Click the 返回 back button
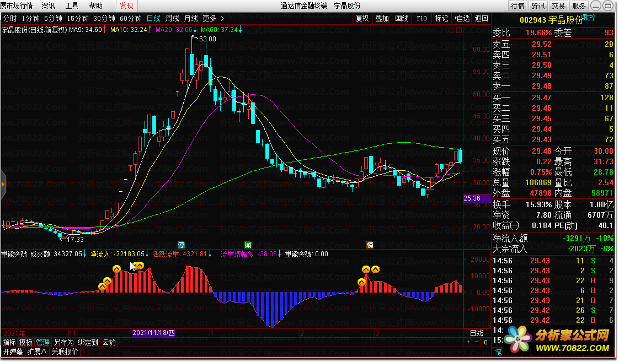The width and height of the screenshot is (619, 362). pos(481,19)
